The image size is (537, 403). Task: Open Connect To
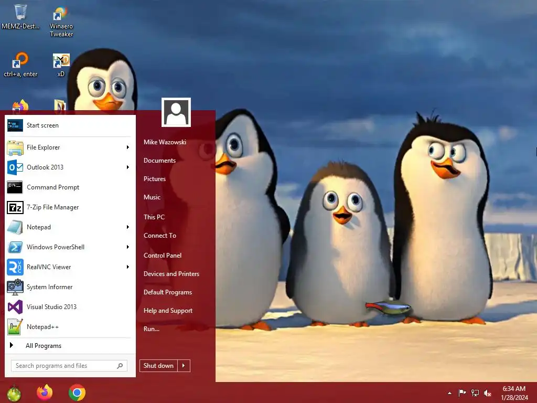[x=160, y=236]
